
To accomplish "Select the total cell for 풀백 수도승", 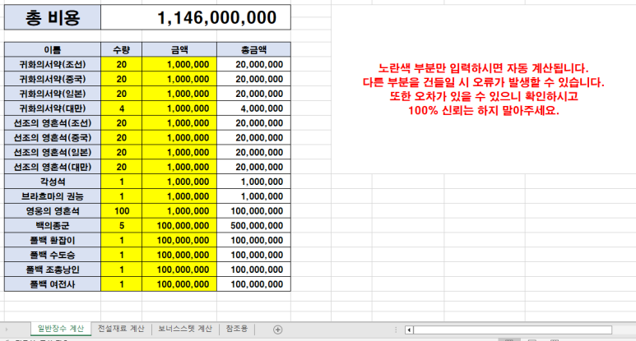I will tap(254, 255).
